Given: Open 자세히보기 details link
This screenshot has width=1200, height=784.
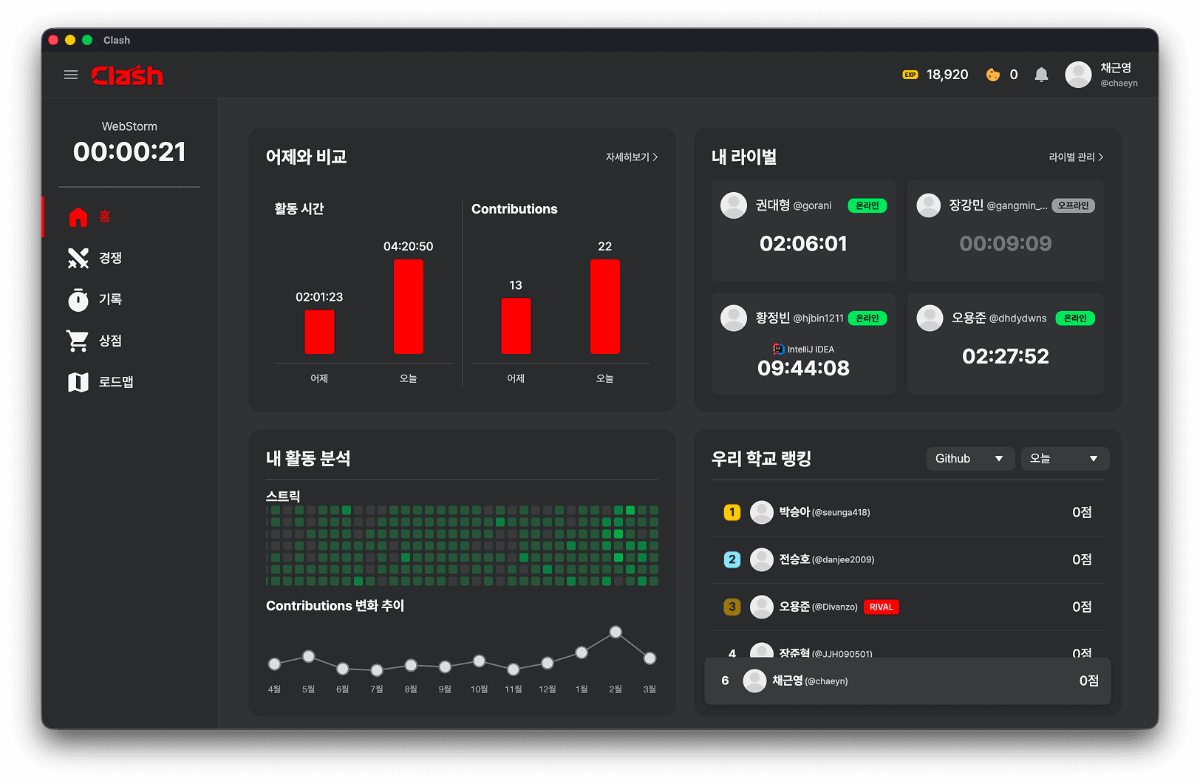Looking at the screenshot, I should point(631,157).
